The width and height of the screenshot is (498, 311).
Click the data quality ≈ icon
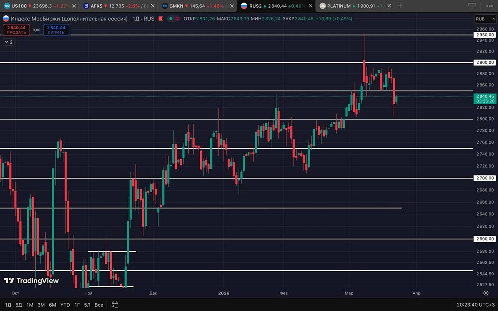click(177, 18)
